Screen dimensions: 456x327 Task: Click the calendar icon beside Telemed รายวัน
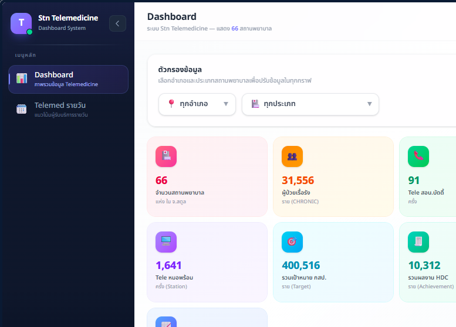pyautogui.click(x=22, y=109)
